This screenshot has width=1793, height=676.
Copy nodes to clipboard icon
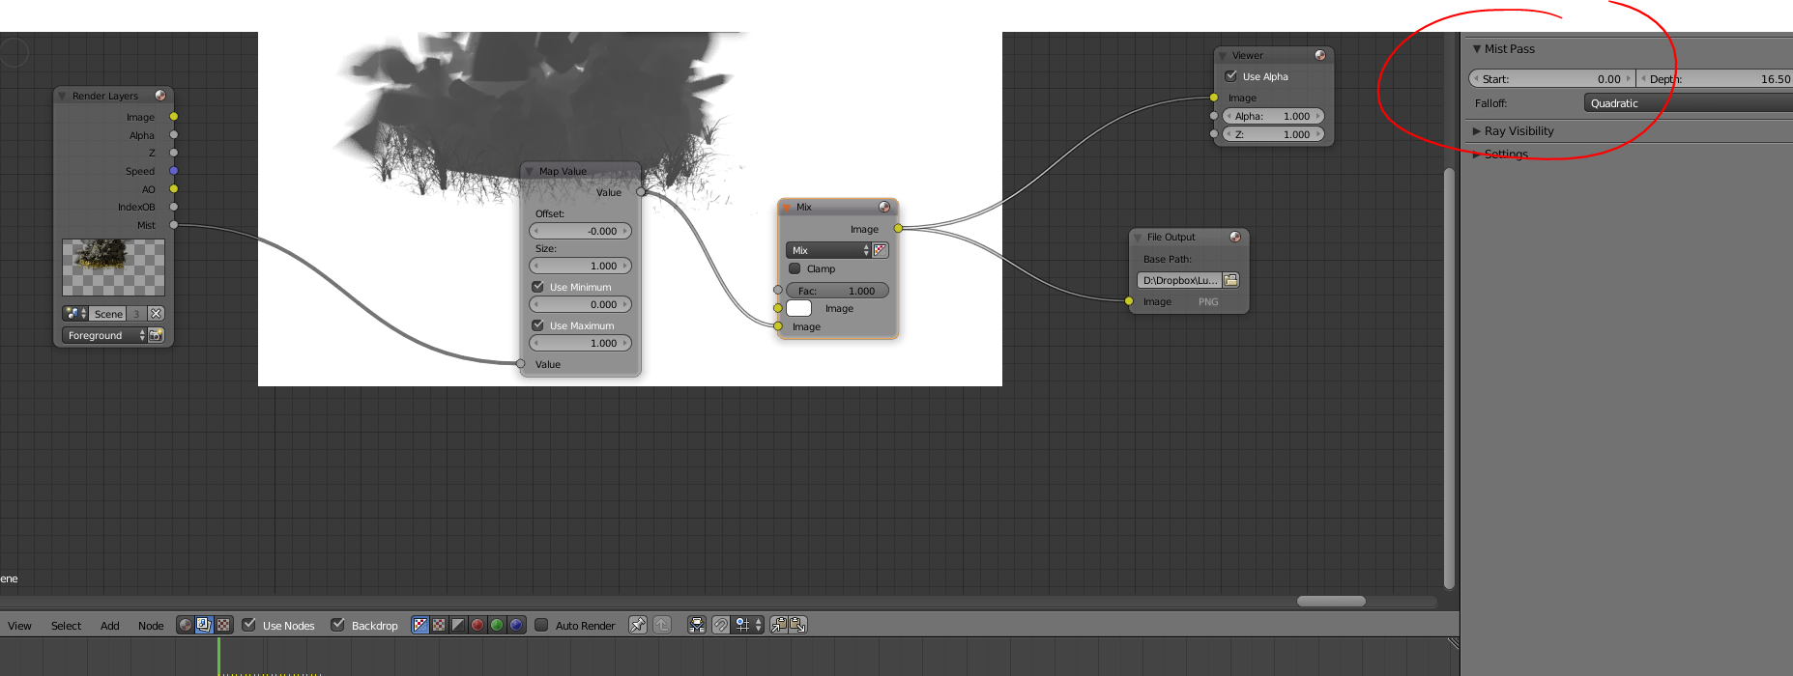tap(779, 625)
